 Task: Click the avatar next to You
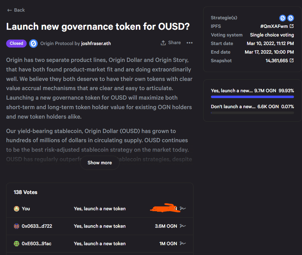pos(17,209)
